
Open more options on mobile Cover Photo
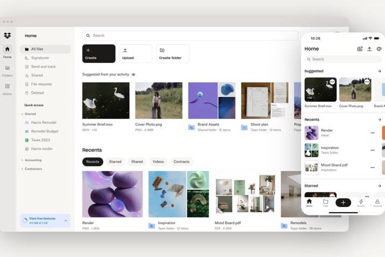(367, 82)
